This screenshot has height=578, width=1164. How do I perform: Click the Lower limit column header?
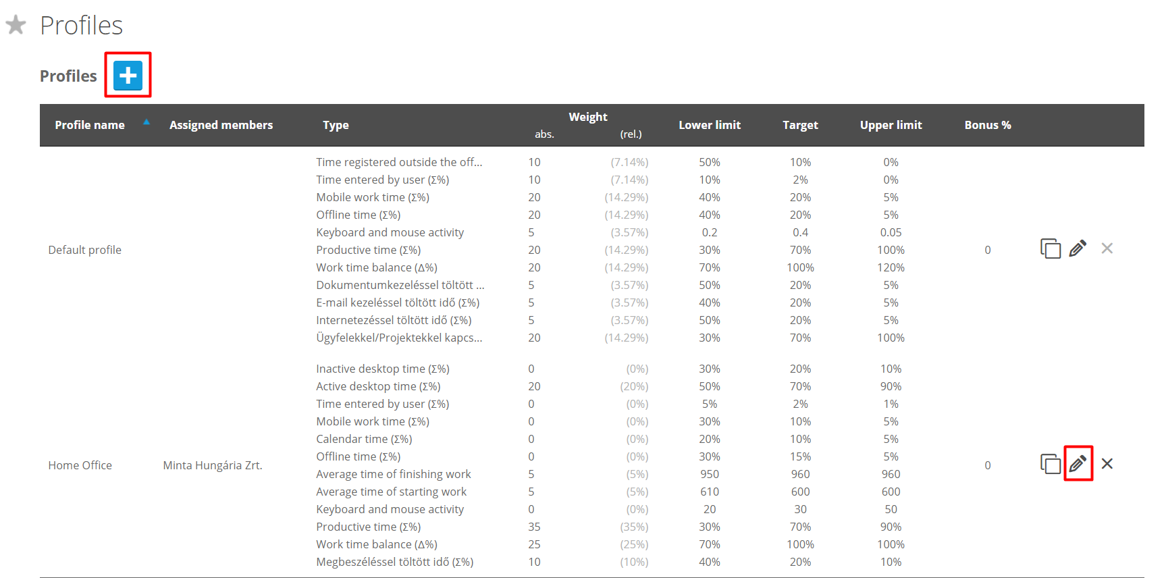(709, 125)
